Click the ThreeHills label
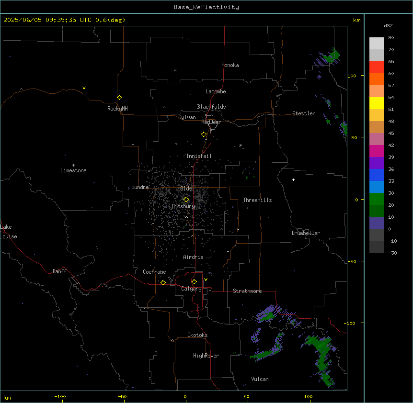The width and height of the screenshot is (413, 403). [x=257, y=200]
